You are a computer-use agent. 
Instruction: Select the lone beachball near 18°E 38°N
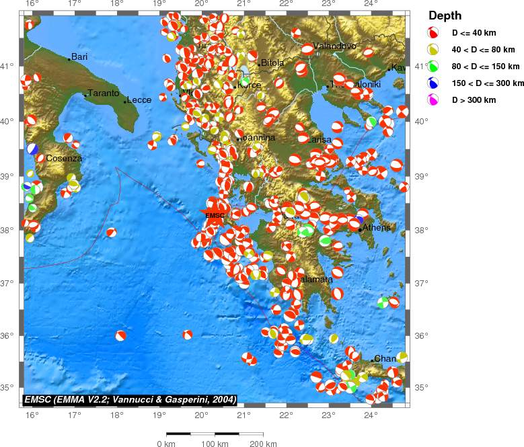click(111, 233)
